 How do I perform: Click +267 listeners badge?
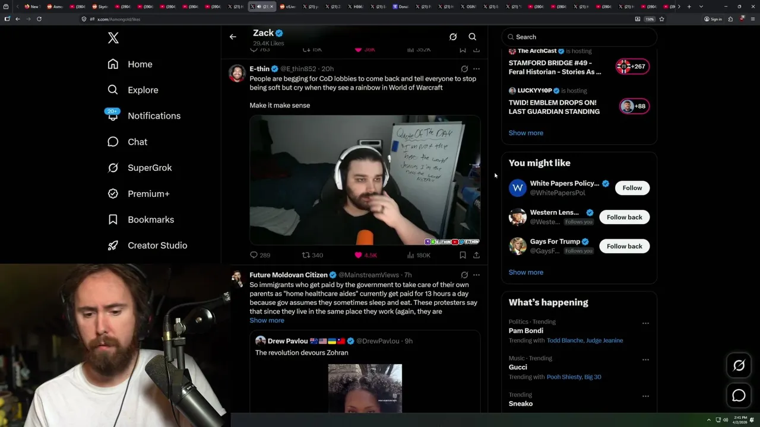(633, 66)
